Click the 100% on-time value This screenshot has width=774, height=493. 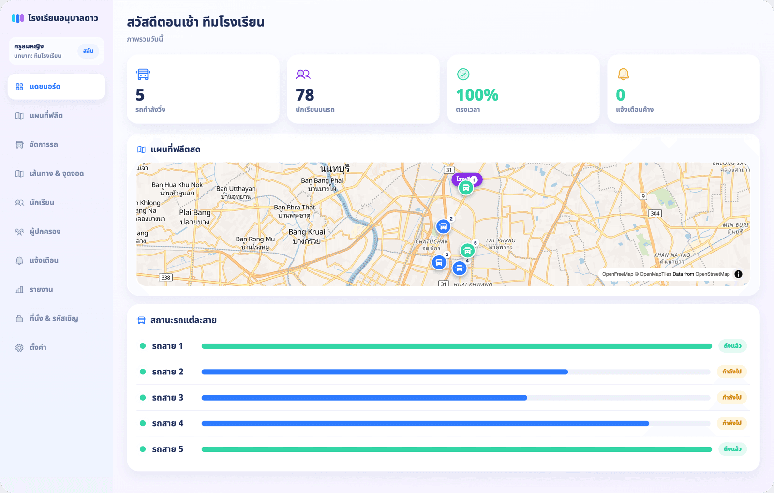tap(477, 95)
